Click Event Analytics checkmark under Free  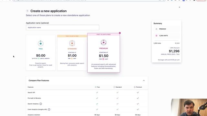[97, 109]
